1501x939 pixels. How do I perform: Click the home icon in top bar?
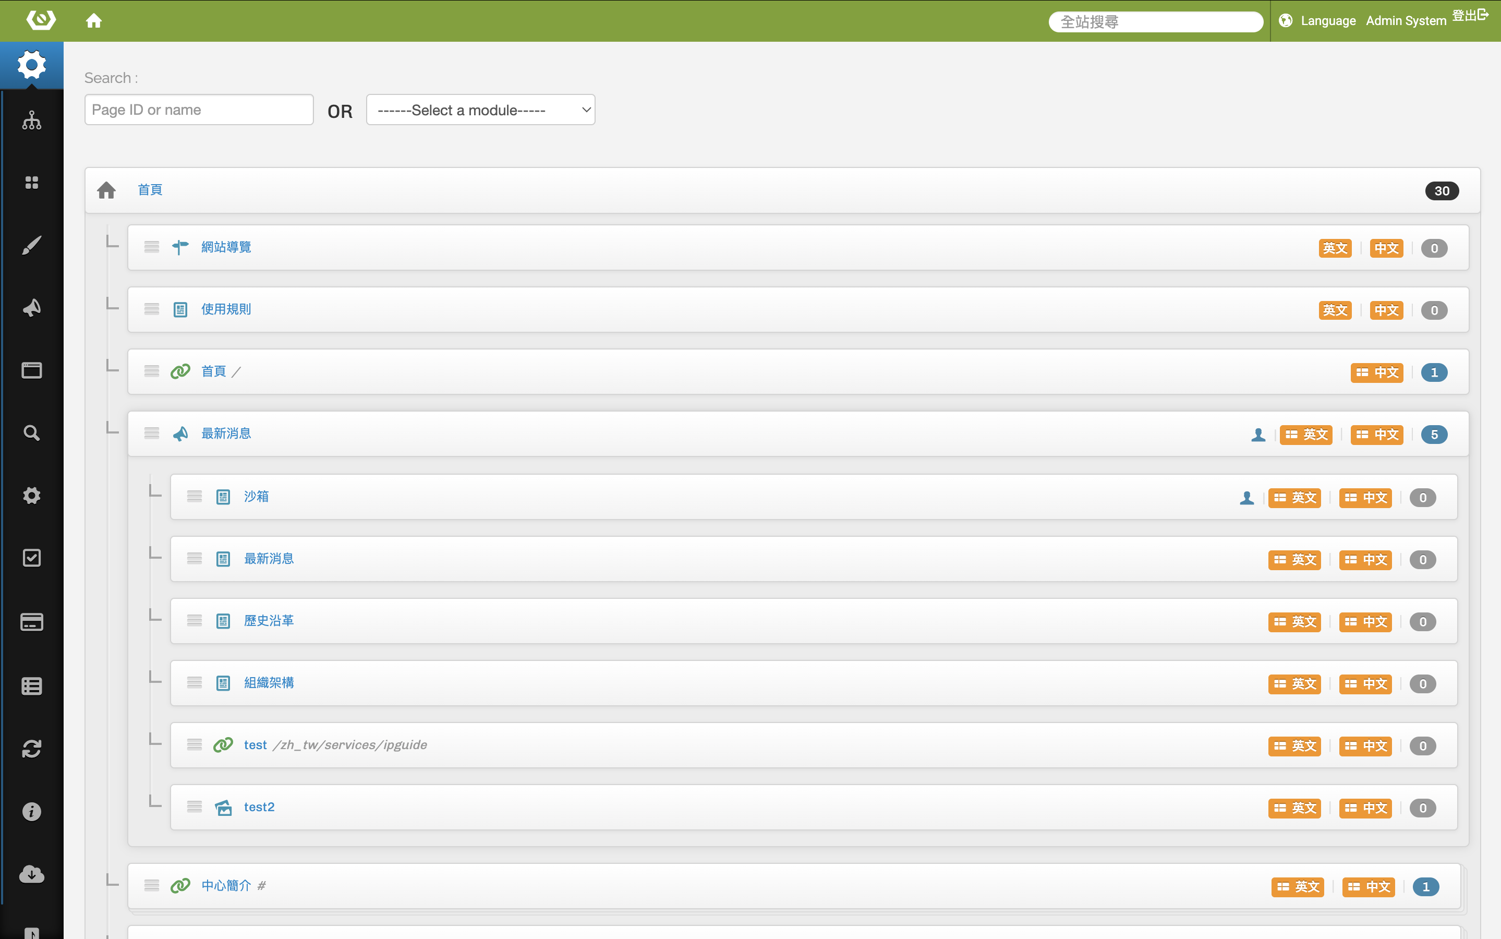point(94,21)
